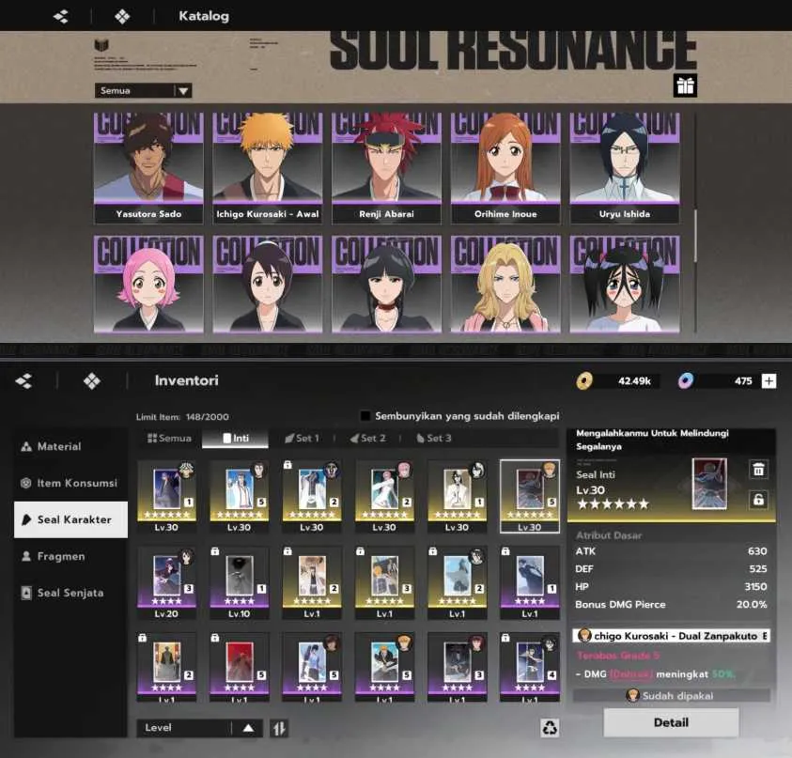Open Ichigo Kurosaki - Awal card
792x758 pixels.
point(268,168)
